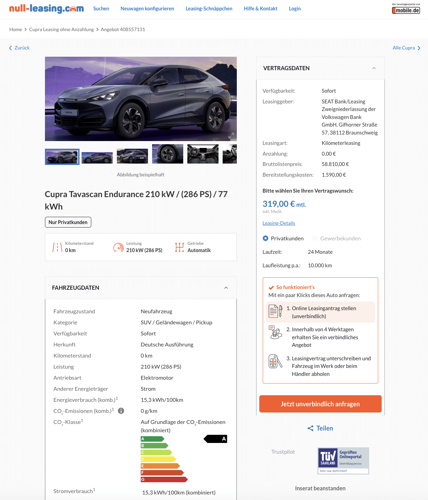
Task: Open Hilfe & Kontakt menu item
Action: coord(261,9)
